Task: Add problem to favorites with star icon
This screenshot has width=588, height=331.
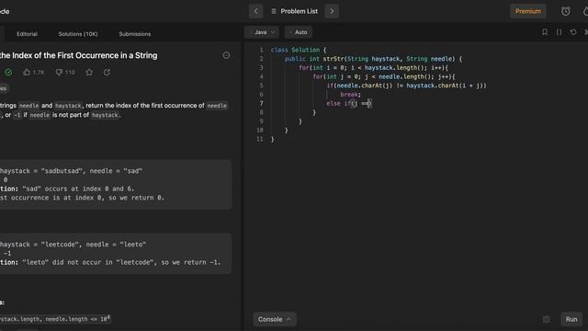Action: coord(89,72)
